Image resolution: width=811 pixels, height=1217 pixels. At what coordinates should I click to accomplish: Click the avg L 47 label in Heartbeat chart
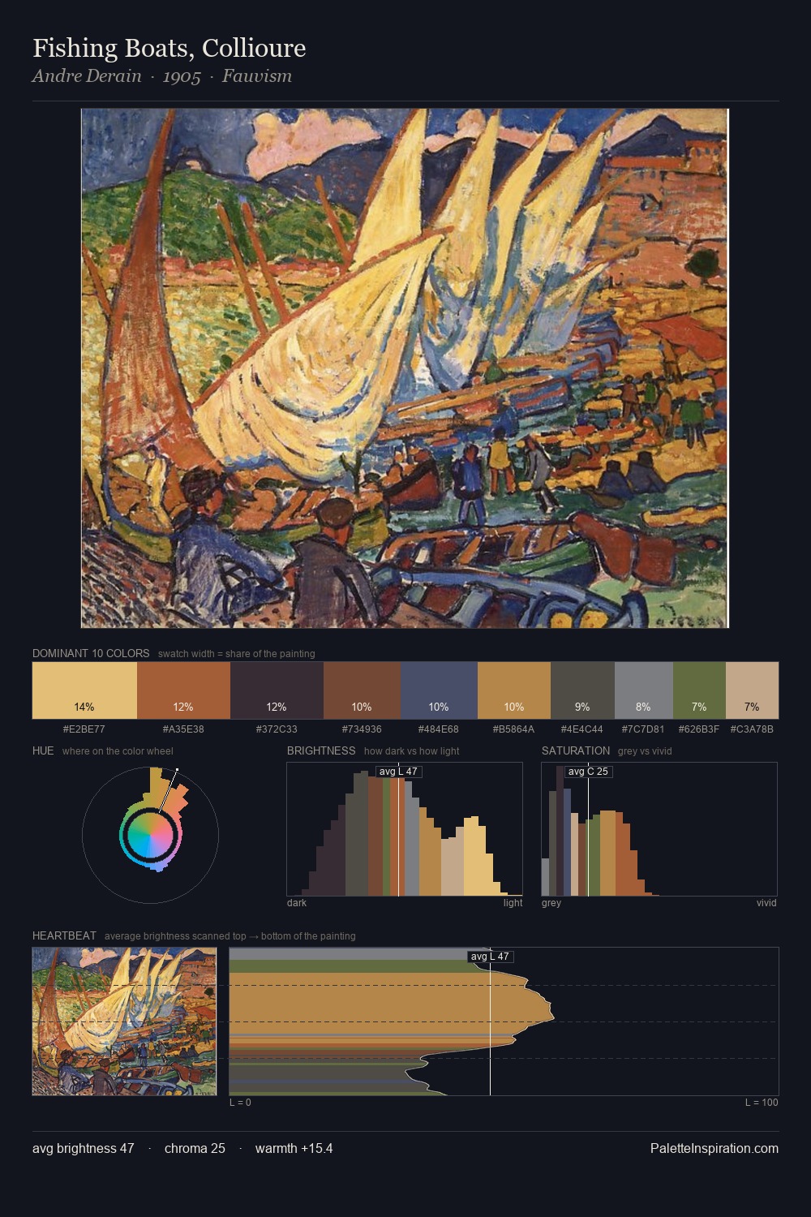click(490, 957)
